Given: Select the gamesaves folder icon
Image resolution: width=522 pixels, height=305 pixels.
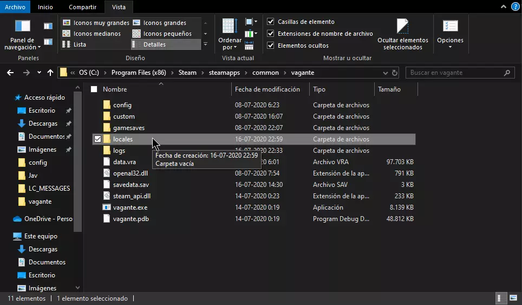Looking at the screenshot, I should tap(107, 127).
